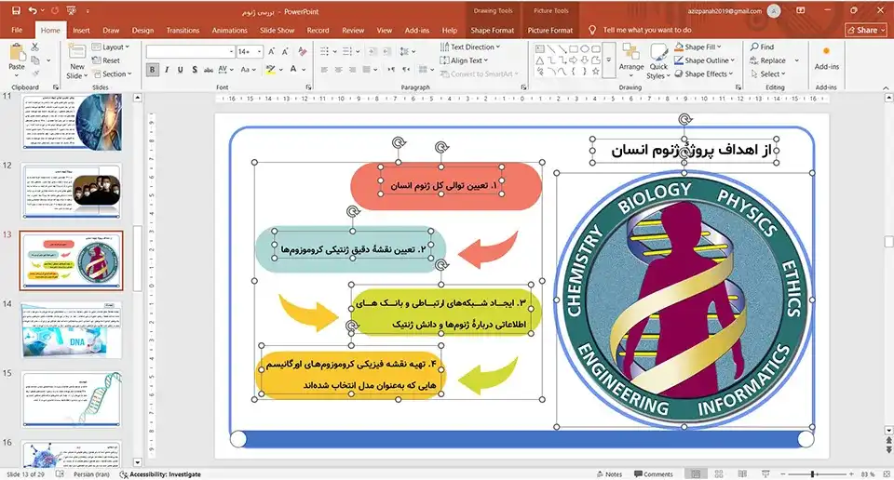Click the Cut scissors icon

tap(35, 47)
